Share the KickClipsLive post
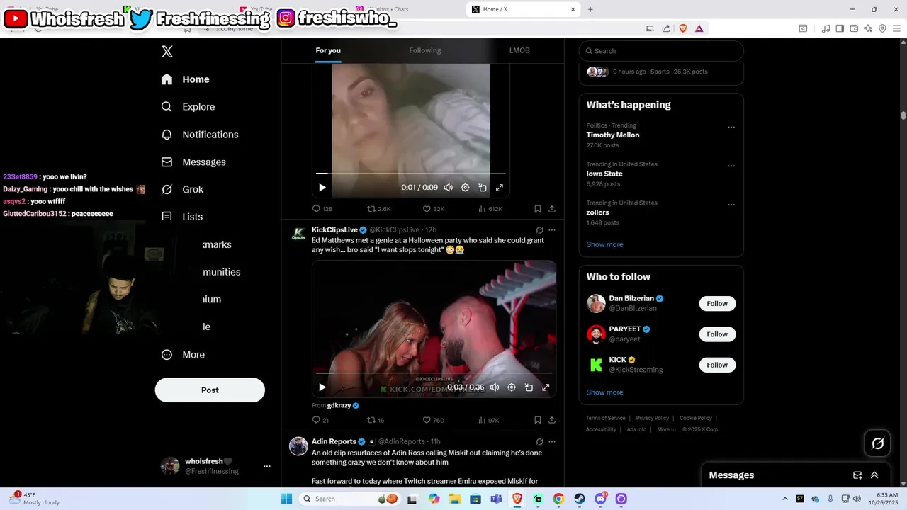Image resolution: width=907 pixels, height=510 pixels. 552,420
